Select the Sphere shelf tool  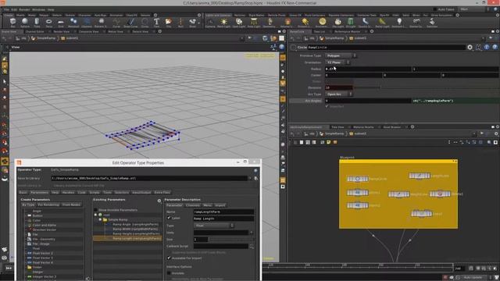(x=24, y=23)
